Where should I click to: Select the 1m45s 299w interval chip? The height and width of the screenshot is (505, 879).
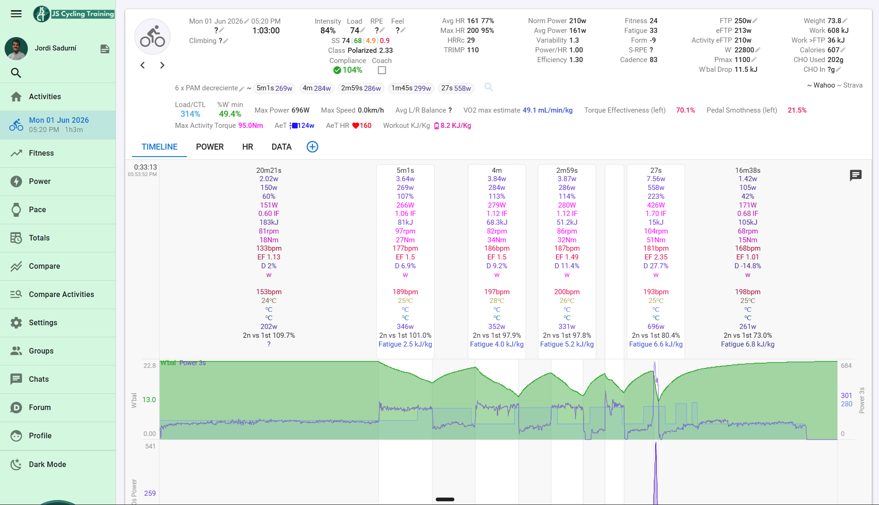pos(411,88)
